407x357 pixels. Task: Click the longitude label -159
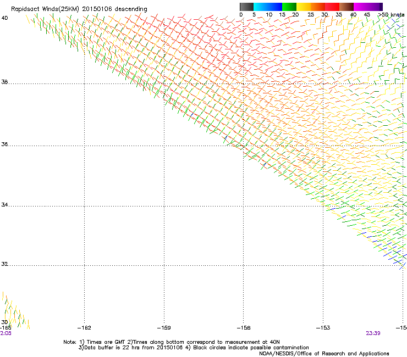tap(164, 328)
